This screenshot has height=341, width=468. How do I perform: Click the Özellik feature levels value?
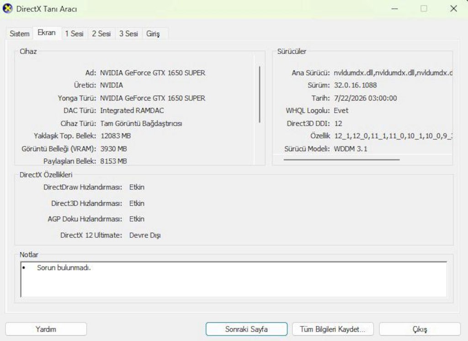tap(393, 136)
